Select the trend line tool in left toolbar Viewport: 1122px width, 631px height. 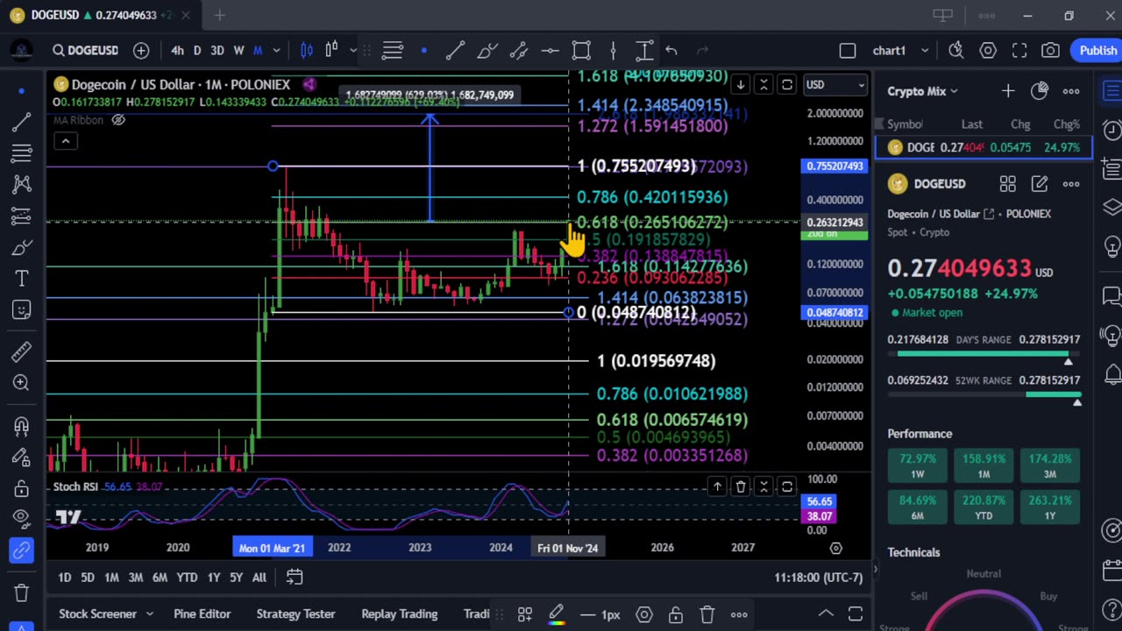[21, 123]
